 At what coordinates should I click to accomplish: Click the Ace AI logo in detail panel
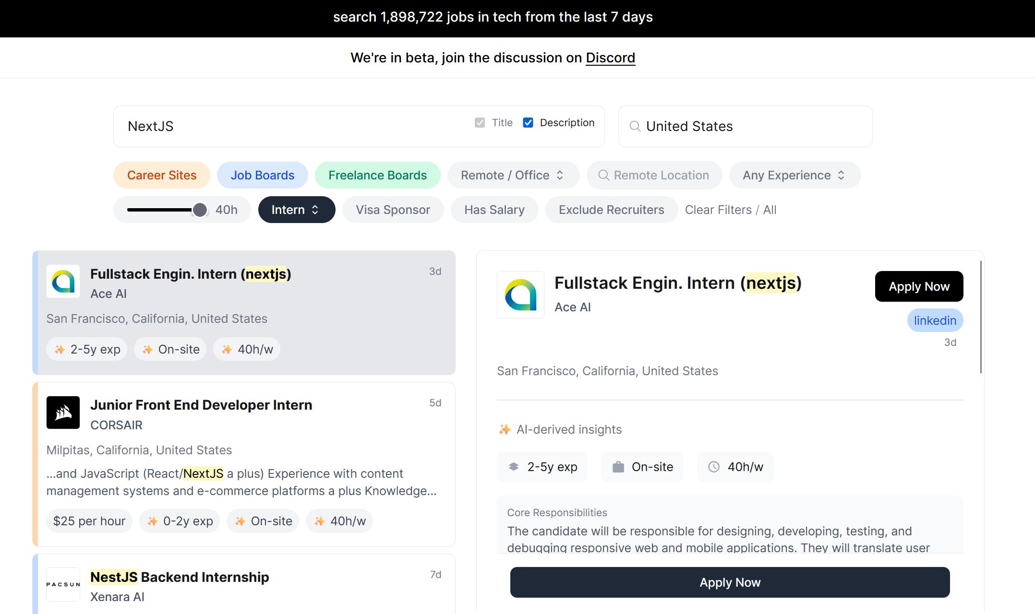point(520,295)
